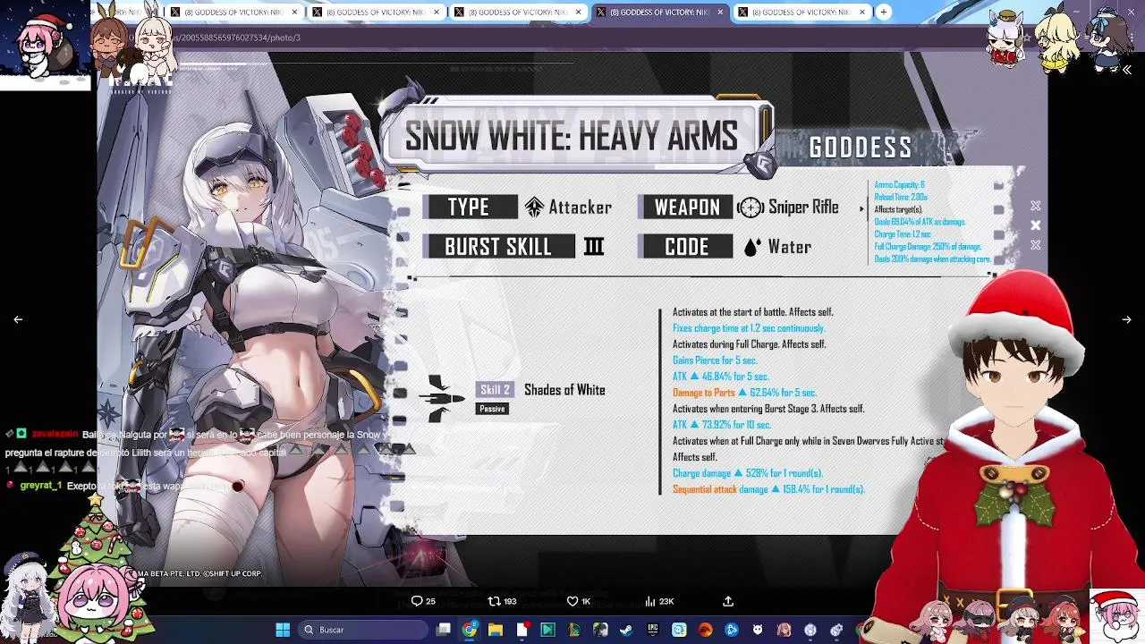
Task: Open a new browser tab
Action: click(x=883, y=12)
